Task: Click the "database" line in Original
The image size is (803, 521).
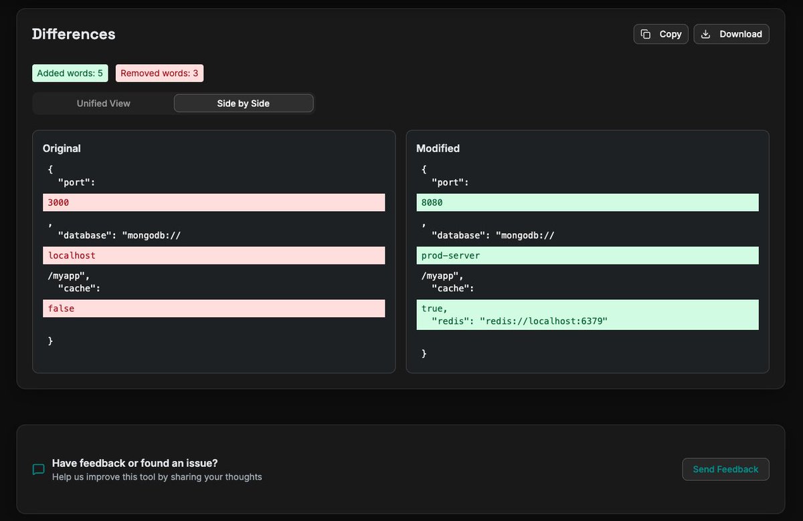Action: (x=120, y=235)
